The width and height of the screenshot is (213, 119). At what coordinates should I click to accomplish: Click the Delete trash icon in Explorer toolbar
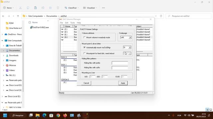(58, 8)
